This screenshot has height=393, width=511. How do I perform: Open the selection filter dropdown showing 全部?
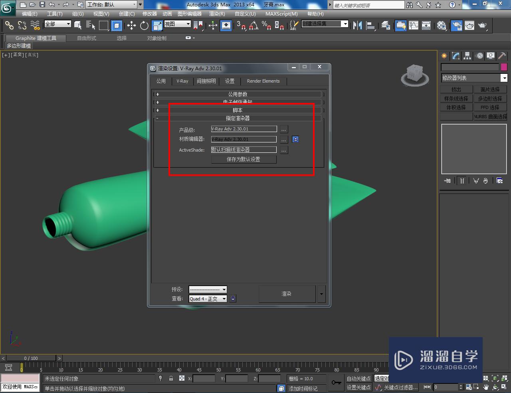click(x=57, y=24)
